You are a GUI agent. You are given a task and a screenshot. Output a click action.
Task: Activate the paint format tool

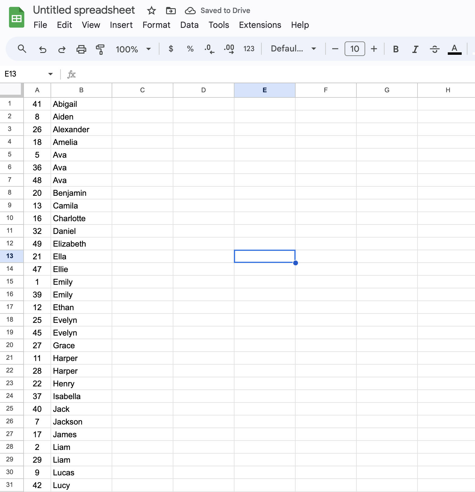coord(100,49)
